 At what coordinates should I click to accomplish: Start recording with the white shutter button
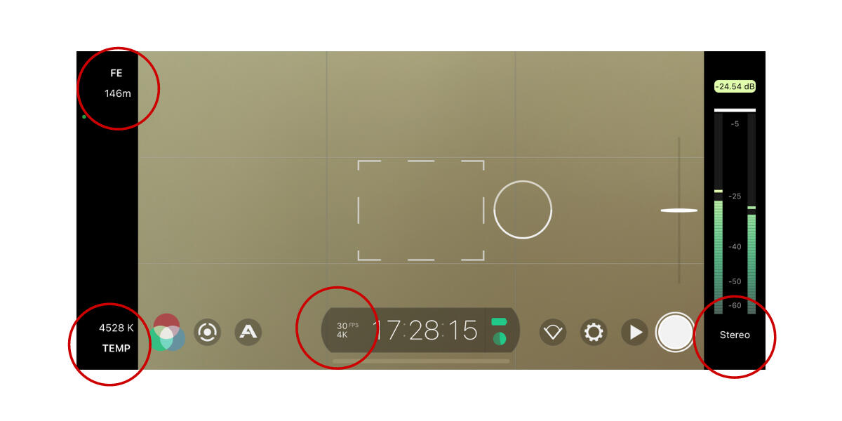pos(675,332)
